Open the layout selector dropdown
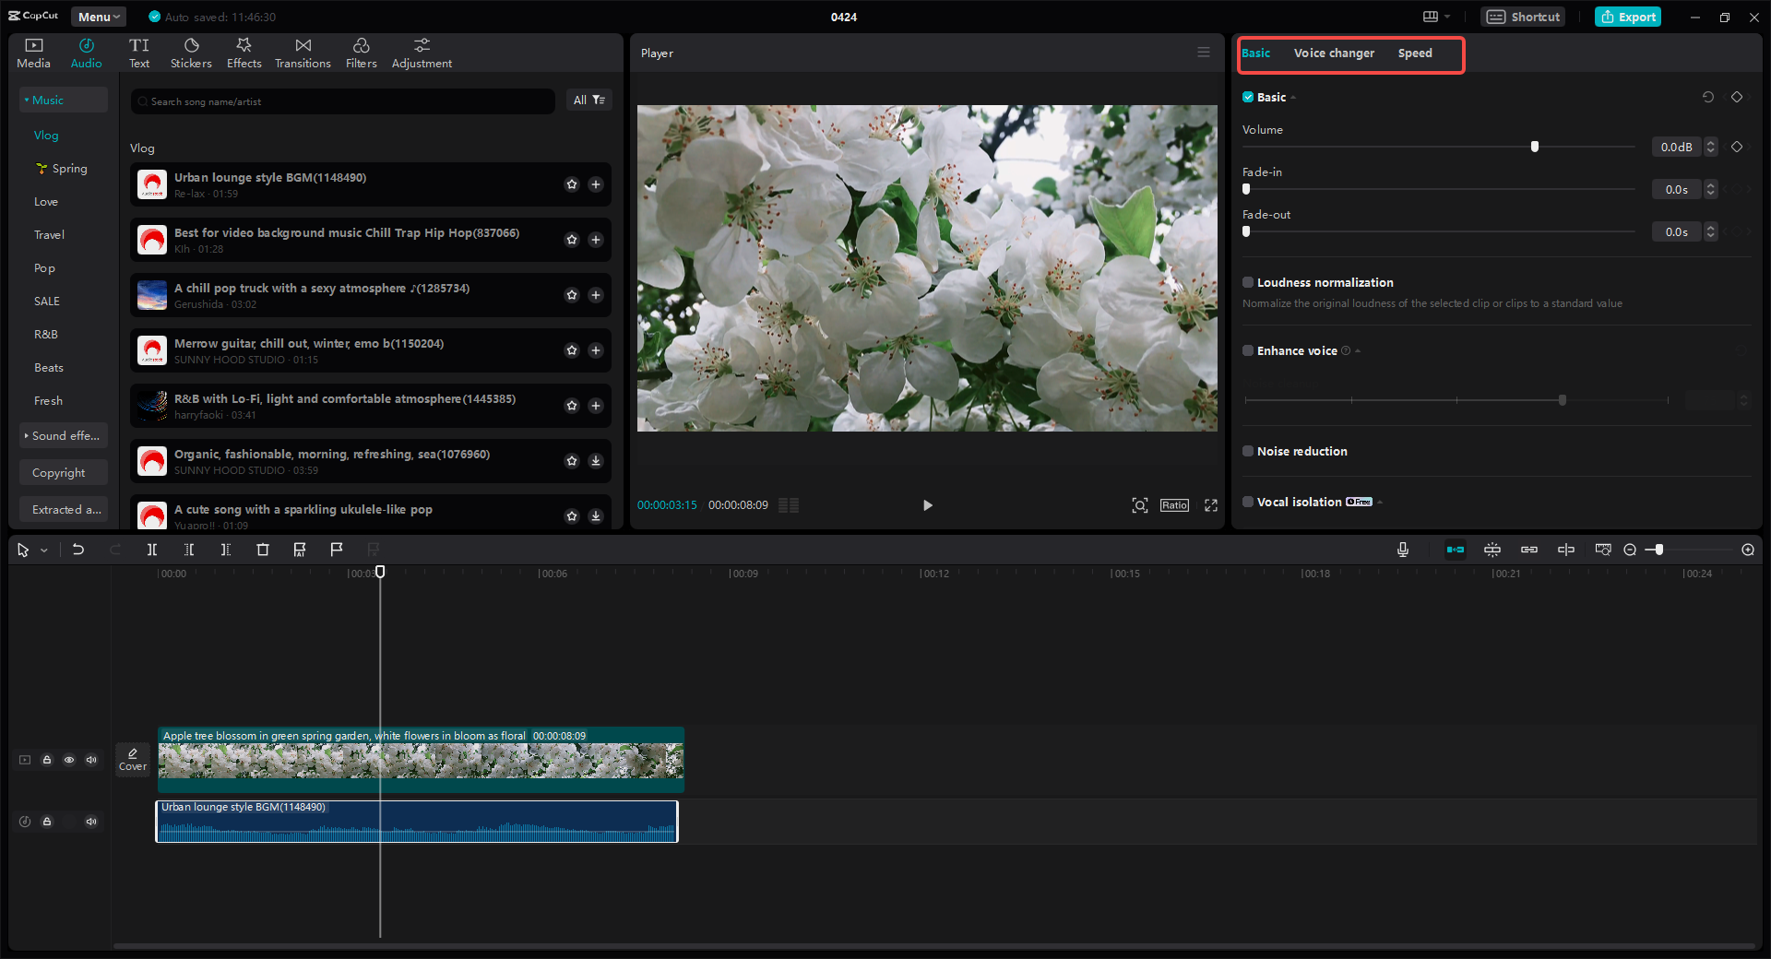1771x959 pixels. pos(1436,17)
